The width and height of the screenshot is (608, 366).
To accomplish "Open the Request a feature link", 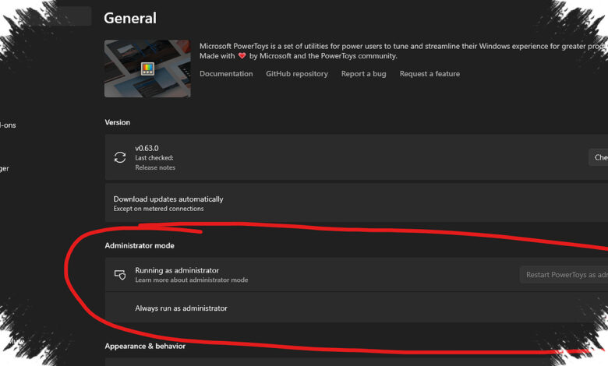I will coord(429,73).
